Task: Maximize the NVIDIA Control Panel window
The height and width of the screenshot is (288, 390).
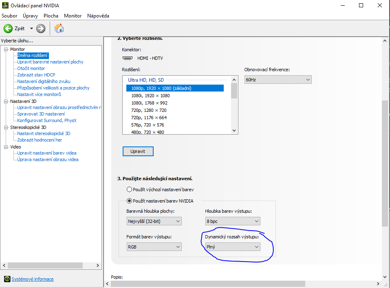Action: (361, 5)
